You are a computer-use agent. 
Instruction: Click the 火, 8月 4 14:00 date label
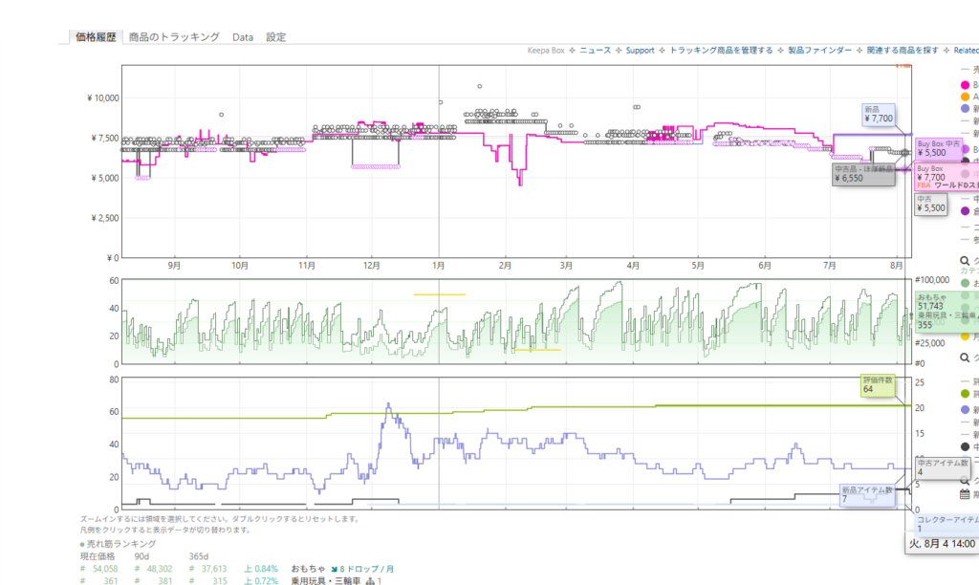[x=942, y=544]
